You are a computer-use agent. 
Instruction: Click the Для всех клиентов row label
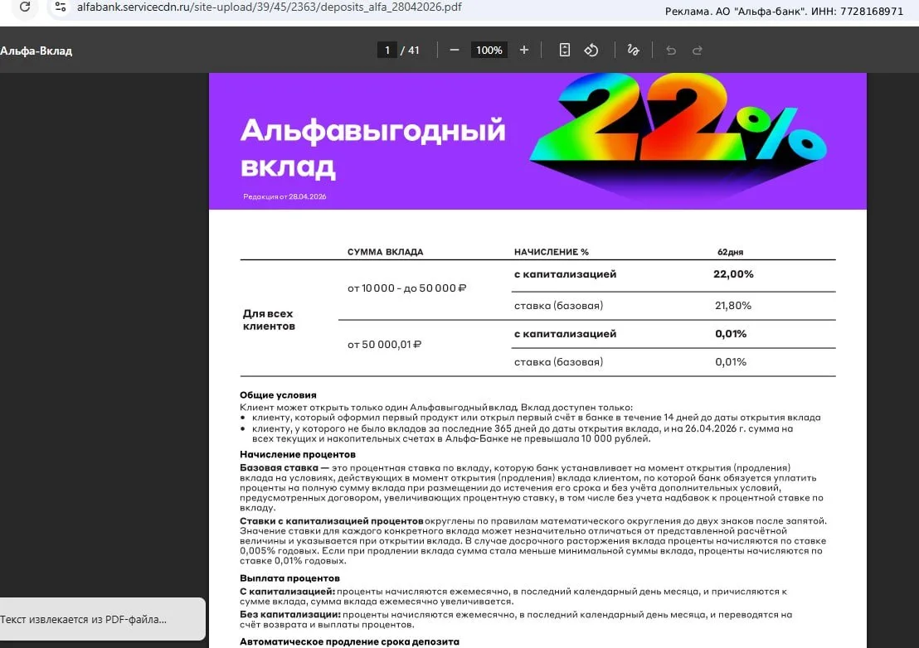[x=269, y=320]
